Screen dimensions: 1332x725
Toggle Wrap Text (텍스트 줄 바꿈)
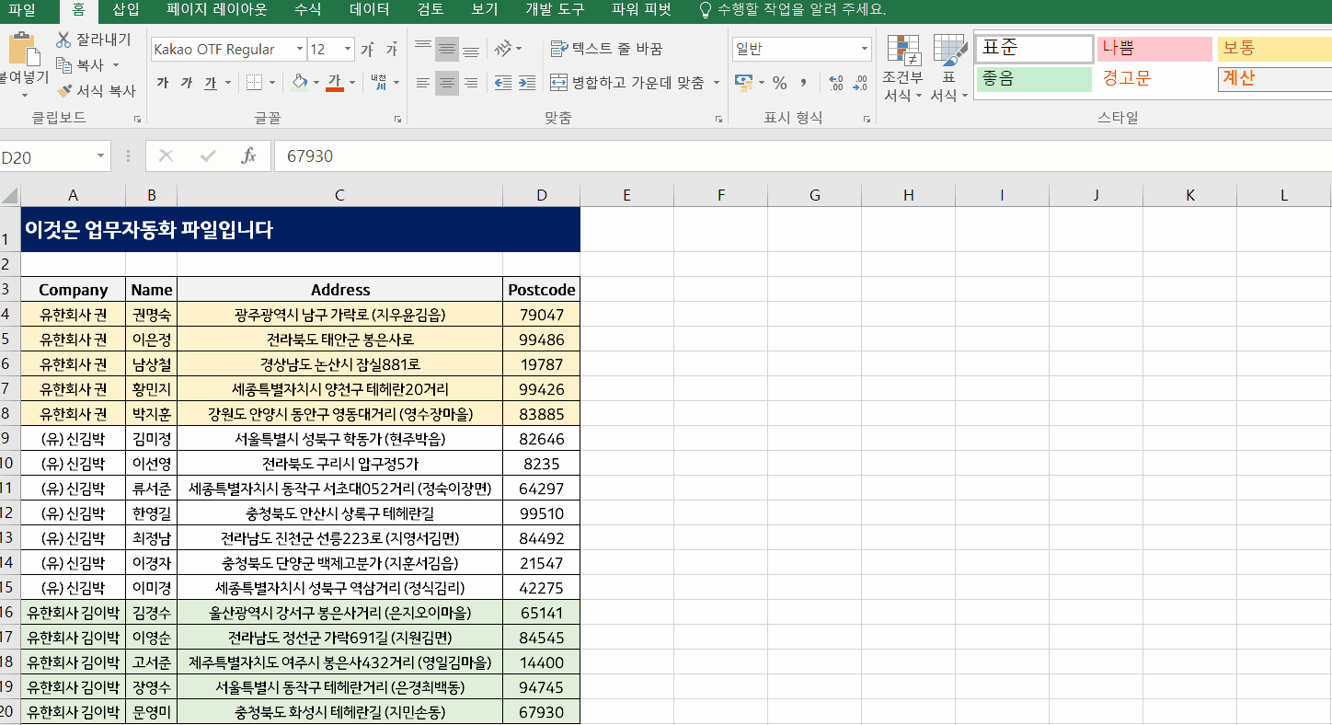(x=606, y=49)
